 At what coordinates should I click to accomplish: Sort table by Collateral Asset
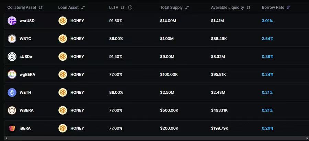coord(41,7)
